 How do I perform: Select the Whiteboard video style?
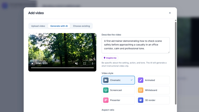click(x=153, y=90)
